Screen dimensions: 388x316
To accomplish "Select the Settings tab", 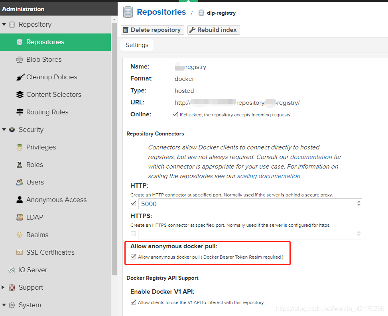I will click(x=137, y=45).
